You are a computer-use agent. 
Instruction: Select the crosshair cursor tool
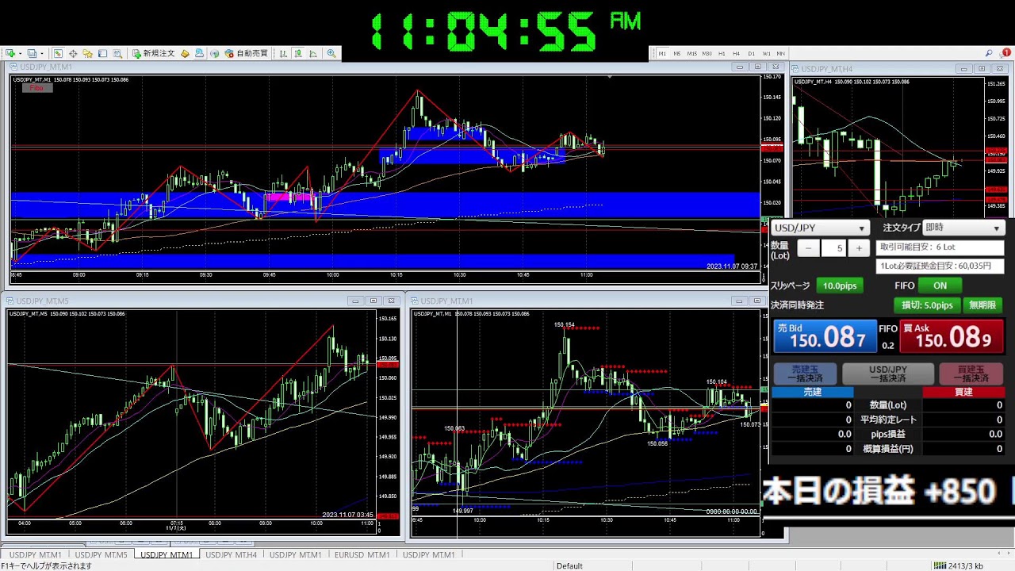point(73,53)
